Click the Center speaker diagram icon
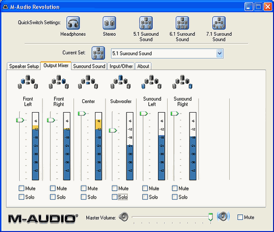The height and width of the screenshot is (232, 274). point(88,82)
